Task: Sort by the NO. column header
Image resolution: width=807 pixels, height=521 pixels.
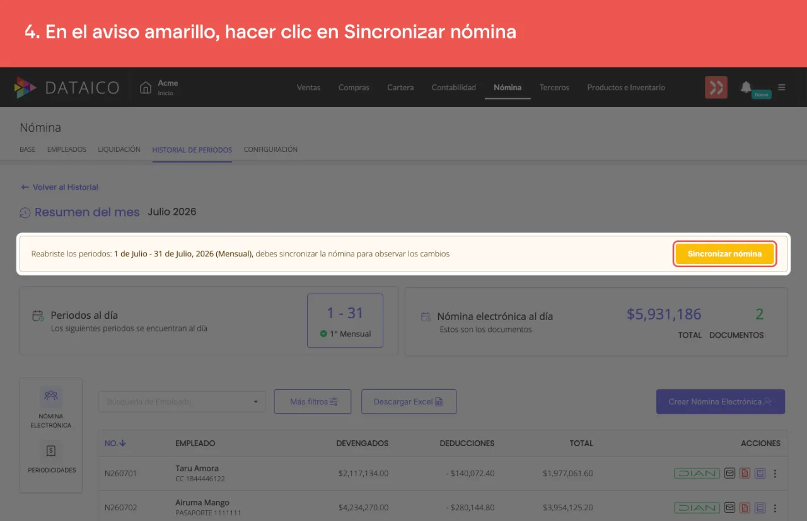Action: (x=115, y=443)
